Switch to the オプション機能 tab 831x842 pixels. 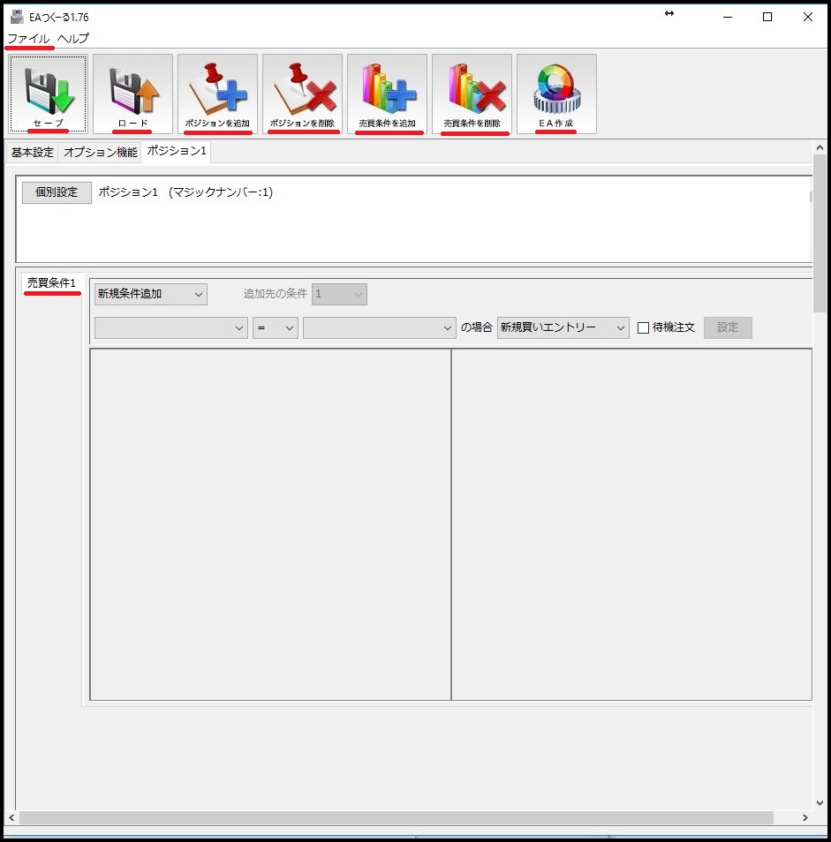99,152
